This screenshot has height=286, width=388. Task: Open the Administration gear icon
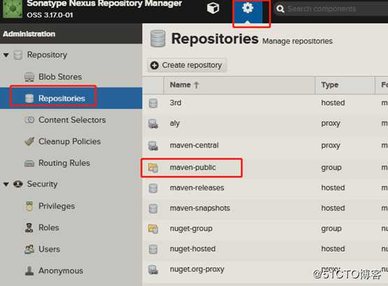click(248, 8)
